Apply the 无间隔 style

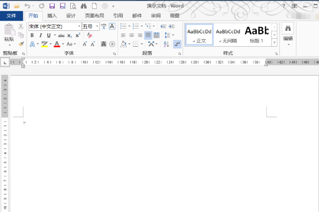pyautogui.click(x=228, y=34)
